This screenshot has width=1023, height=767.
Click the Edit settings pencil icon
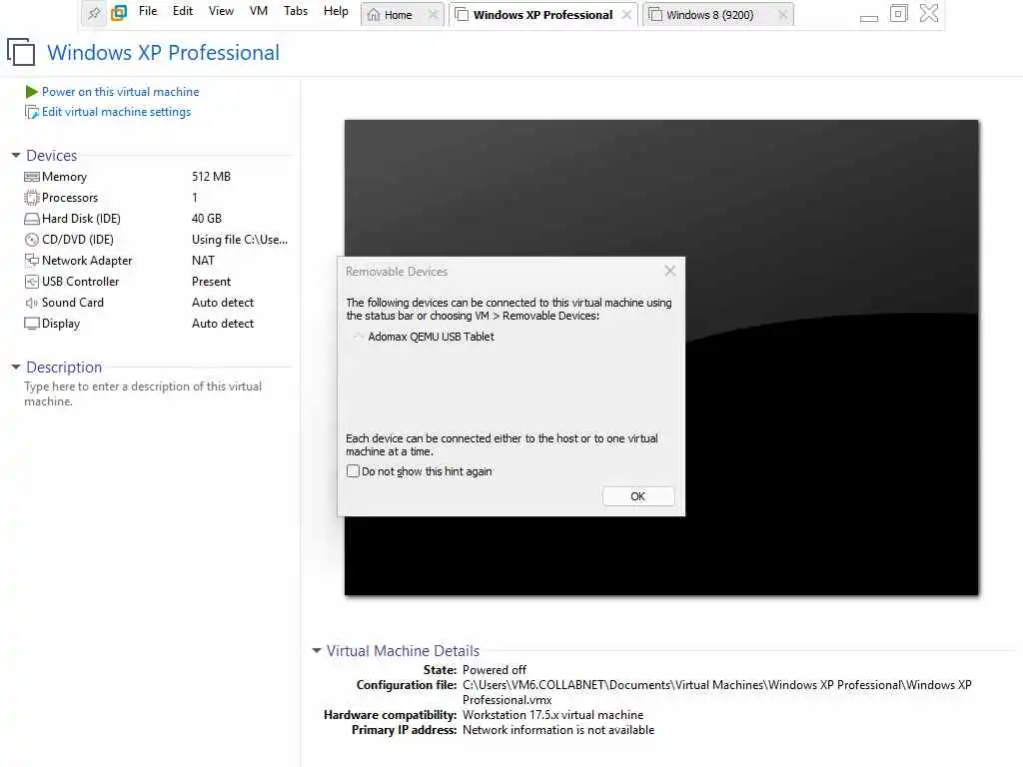coord(31,112)
